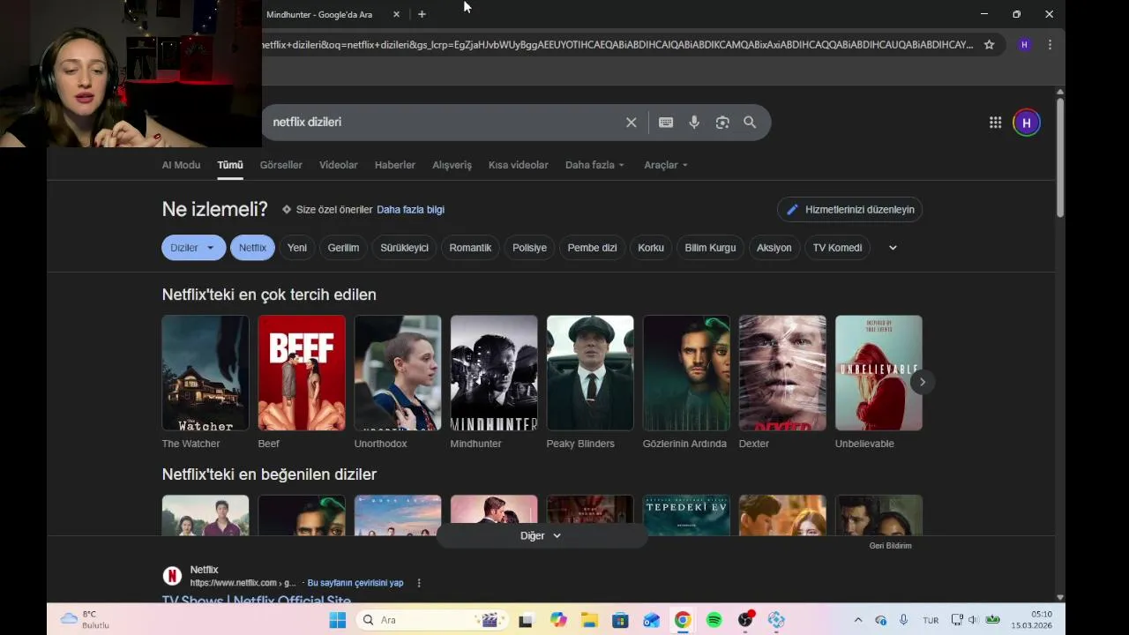
Task: Open the Araçlar tools dropdown
Action: [666, 165]
